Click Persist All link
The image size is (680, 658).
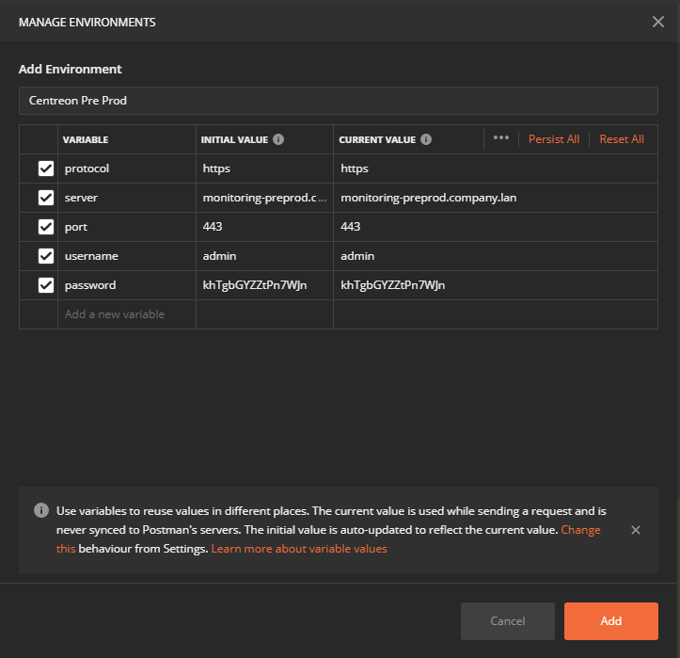tap(553, 139)
